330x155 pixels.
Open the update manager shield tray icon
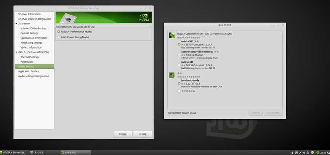pos(312,153)
